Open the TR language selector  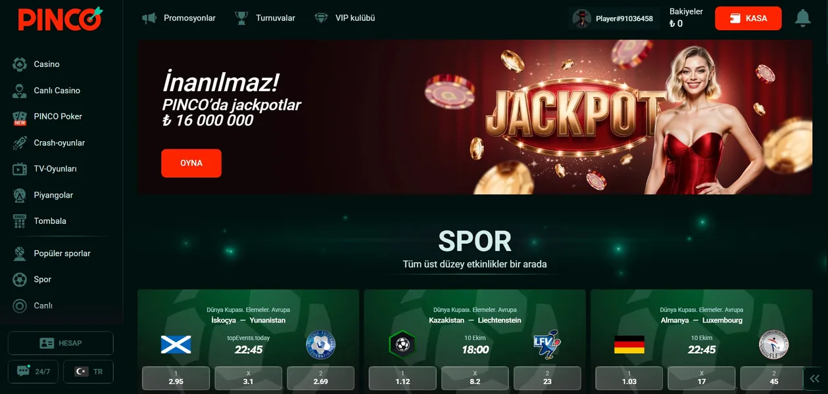pos(88,372)
